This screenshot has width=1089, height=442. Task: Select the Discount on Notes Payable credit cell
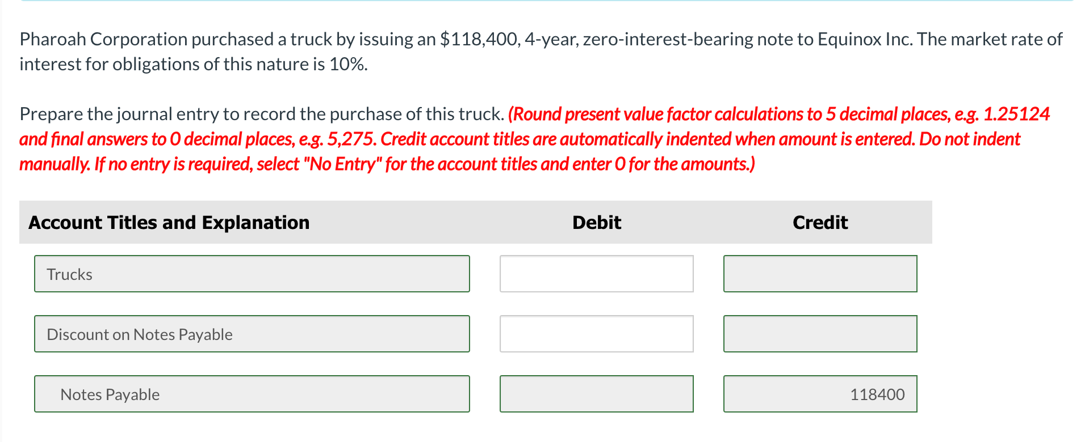pyautogui.click(x=819, y=334)
